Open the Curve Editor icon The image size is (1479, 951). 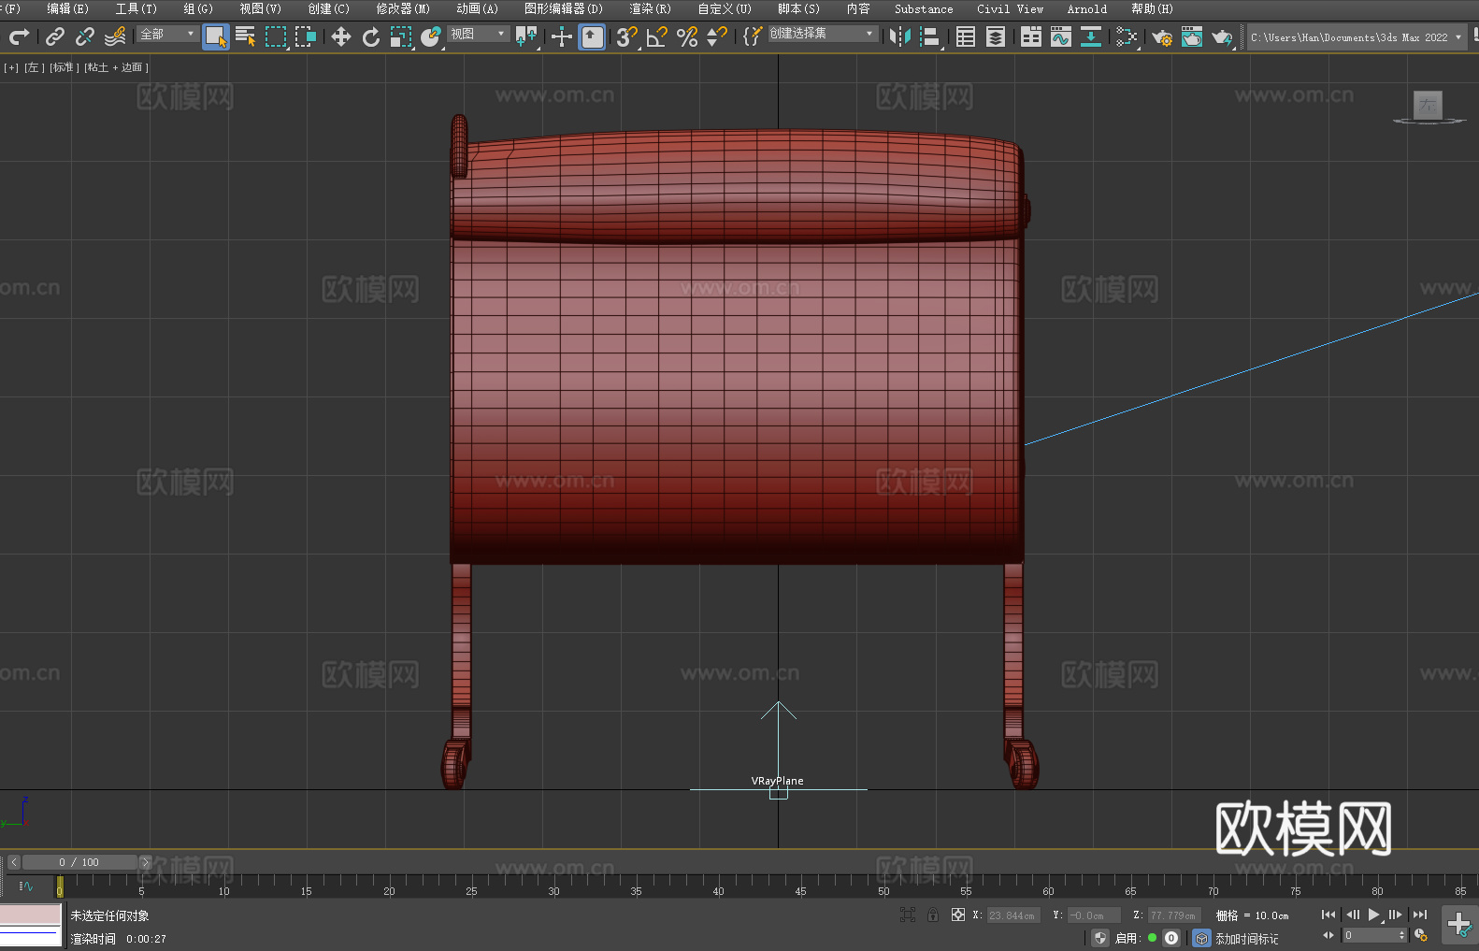click(x=1060, y=36)
